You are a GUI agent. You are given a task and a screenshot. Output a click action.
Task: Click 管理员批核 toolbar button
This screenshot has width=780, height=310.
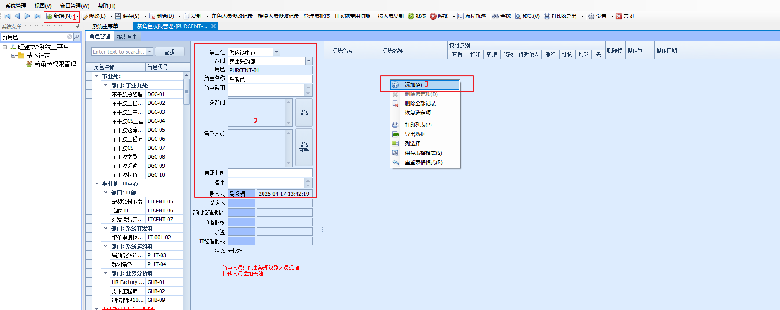point(317,16)
